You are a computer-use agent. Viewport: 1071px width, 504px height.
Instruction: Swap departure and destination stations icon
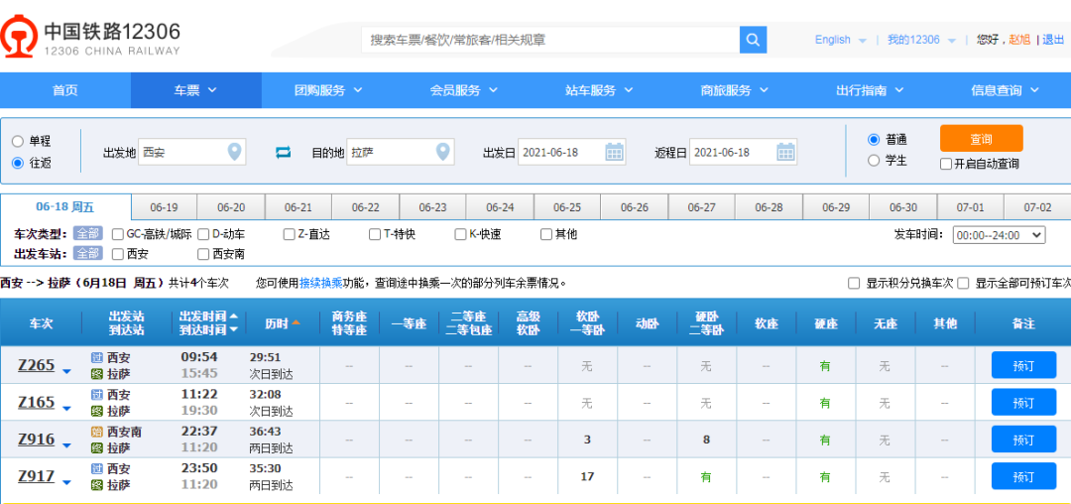point(283,153)
